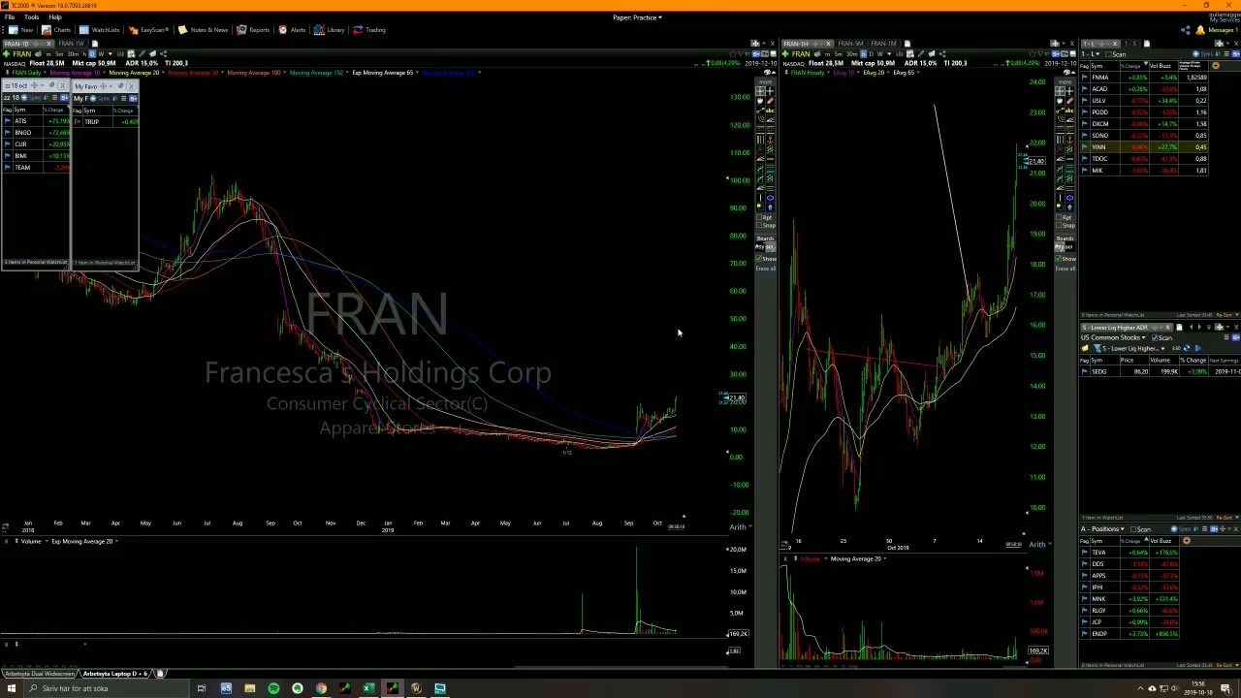1241x698 pixels.
Task: Select the ATIS symbol in the floating watchlist
Action: [x=20, y=121]
